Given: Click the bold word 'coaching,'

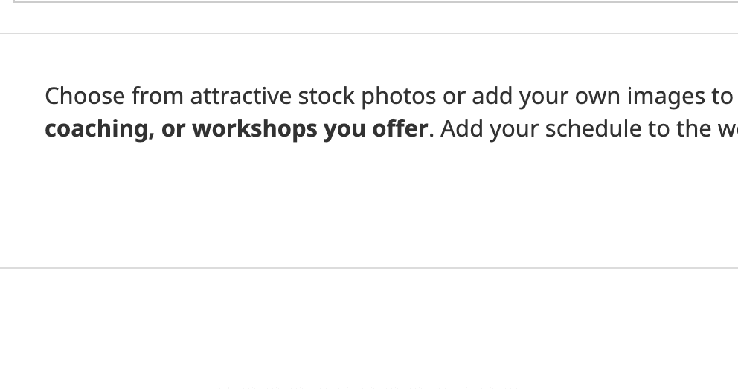Looking at the screenshot, I should (100, 129).
